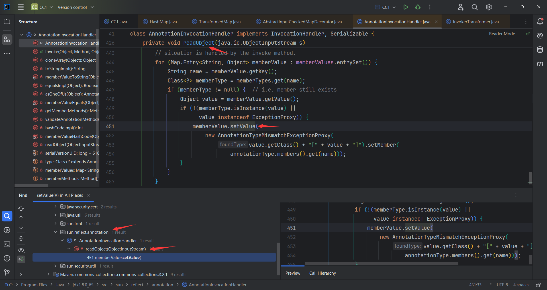Switch to TransformedMap.java tab
Viewport: 547px width, 290px height.
217,22
